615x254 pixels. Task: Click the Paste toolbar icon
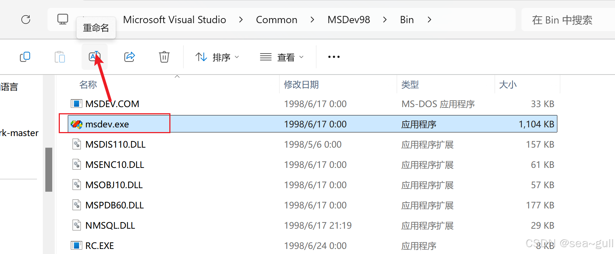[x=60, y=57]
